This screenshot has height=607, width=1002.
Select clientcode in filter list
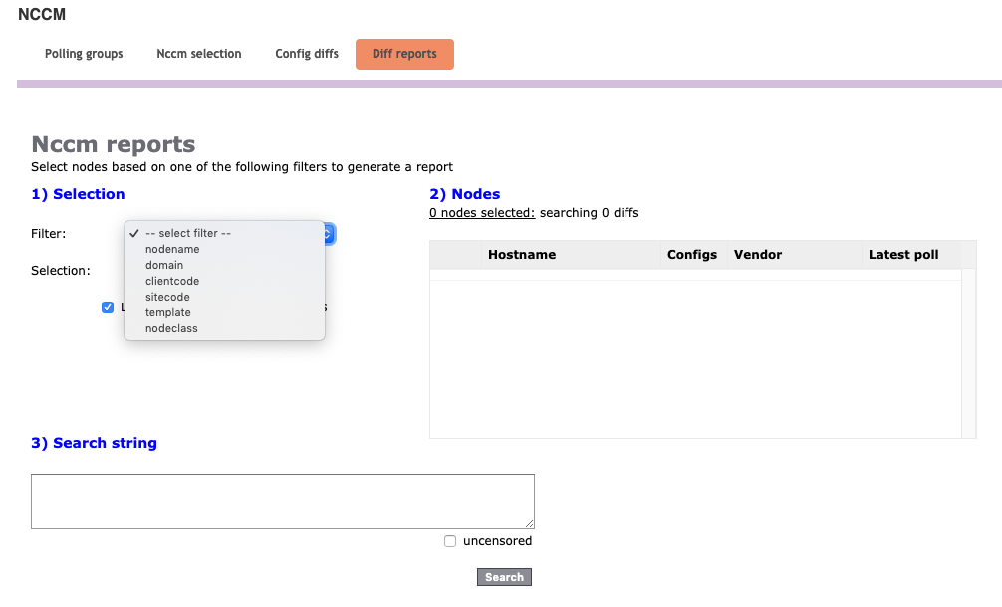172,282
